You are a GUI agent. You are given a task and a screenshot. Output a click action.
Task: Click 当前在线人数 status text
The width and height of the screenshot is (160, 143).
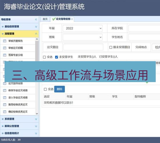(11, 140)
